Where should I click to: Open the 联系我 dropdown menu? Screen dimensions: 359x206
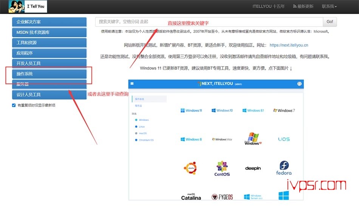[x=329, y=6]
